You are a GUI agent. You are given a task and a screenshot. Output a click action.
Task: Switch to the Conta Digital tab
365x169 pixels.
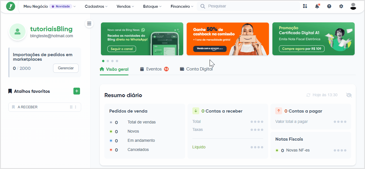(x=196, y=69)
